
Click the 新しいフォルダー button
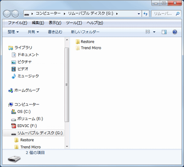tap(85, 32)
